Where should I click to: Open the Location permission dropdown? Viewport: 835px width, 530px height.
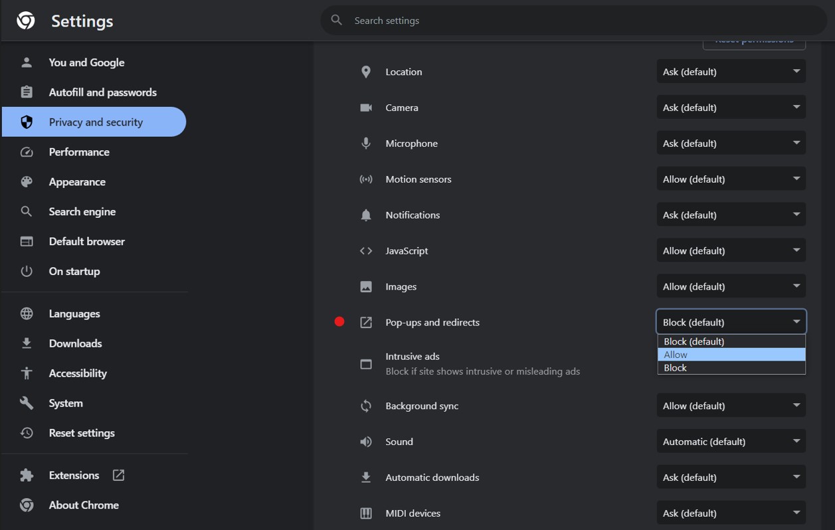coord(731,72)
